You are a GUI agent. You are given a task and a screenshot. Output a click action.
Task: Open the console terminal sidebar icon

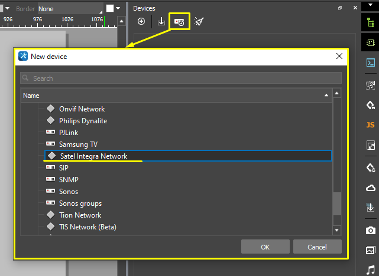coord(371,63)
